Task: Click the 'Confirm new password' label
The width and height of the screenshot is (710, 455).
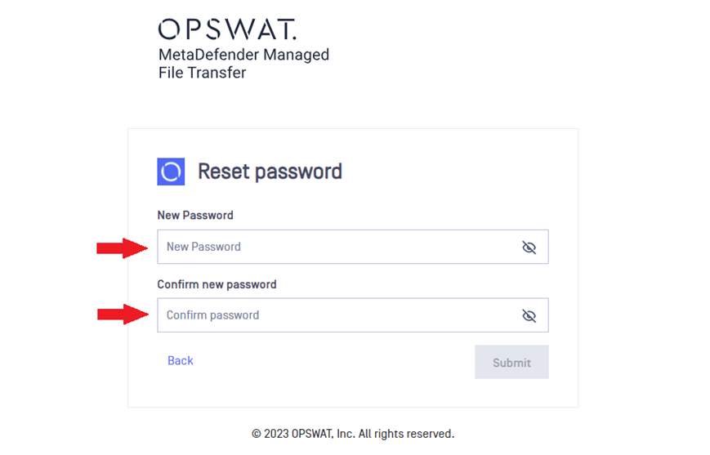Action: (x=217, y=284)
